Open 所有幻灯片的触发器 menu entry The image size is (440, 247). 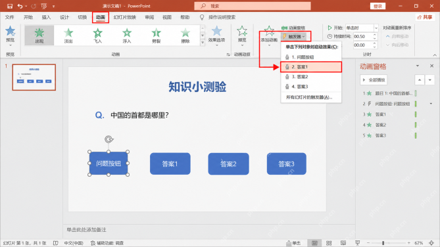pos(311,97)
